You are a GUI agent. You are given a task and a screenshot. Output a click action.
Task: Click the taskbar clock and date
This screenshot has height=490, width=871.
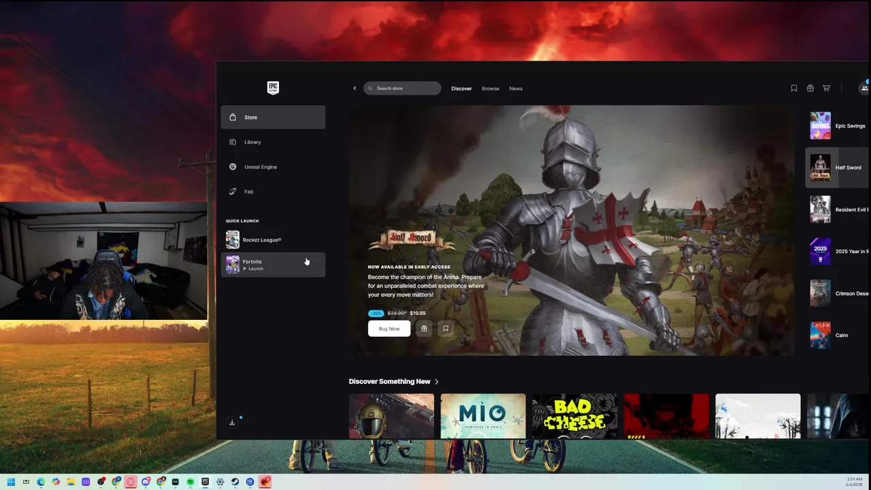click(x=855, y=482)
